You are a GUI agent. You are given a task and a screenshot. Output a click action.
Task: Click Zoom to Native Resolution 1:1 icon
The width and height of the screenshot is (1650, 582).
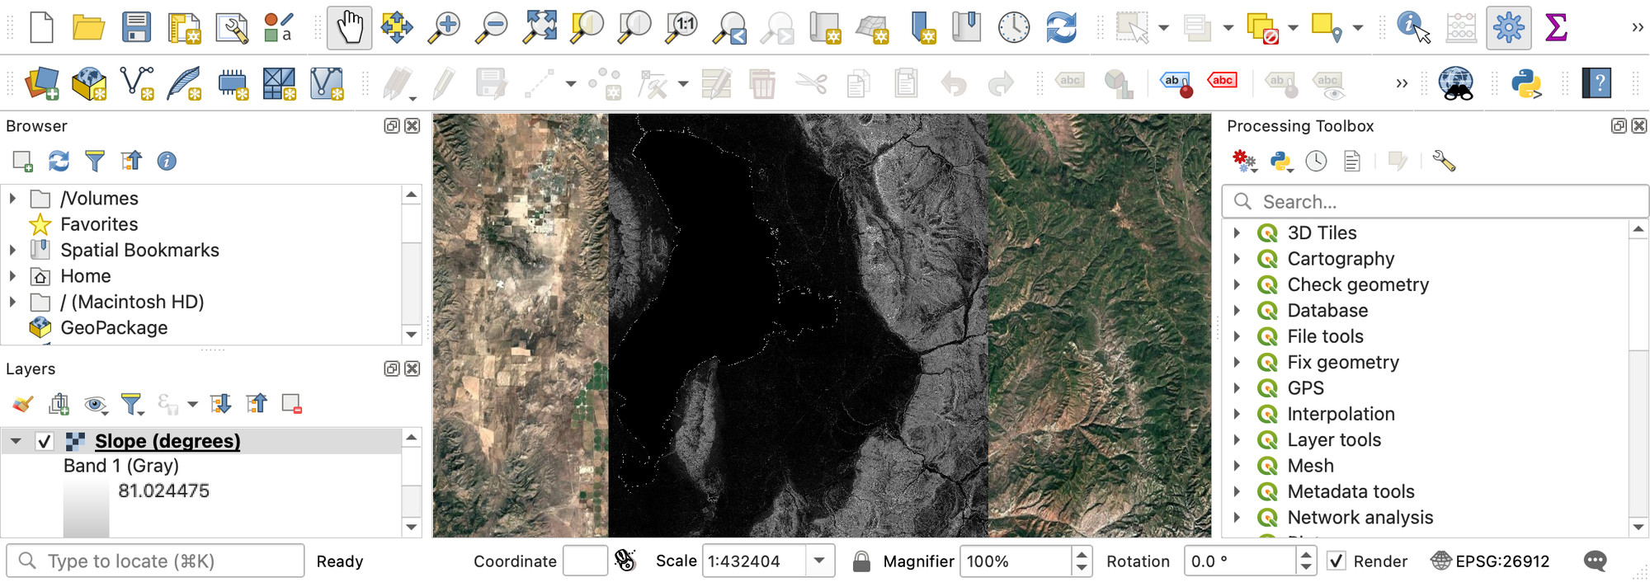(683, 27)
